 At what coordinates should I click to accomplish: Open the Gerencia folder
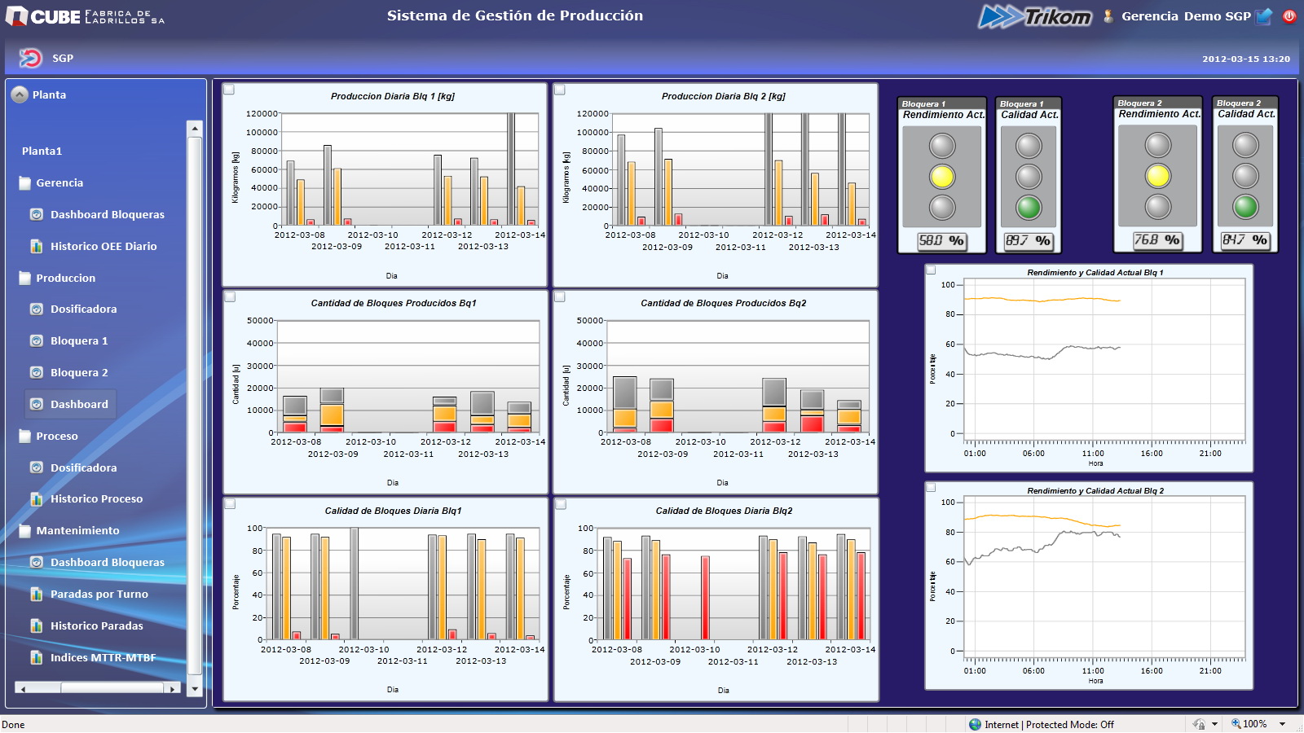pos(25,183)
